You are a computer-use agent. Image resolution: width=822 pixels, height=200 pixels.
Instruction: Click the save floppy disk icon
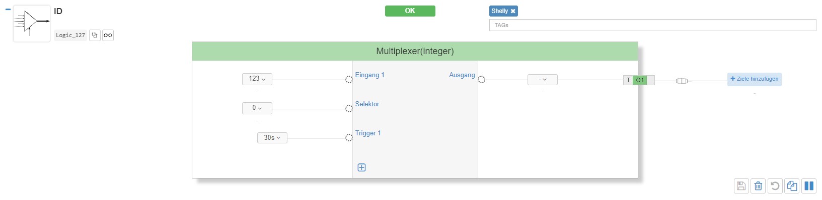click(741, 186)
